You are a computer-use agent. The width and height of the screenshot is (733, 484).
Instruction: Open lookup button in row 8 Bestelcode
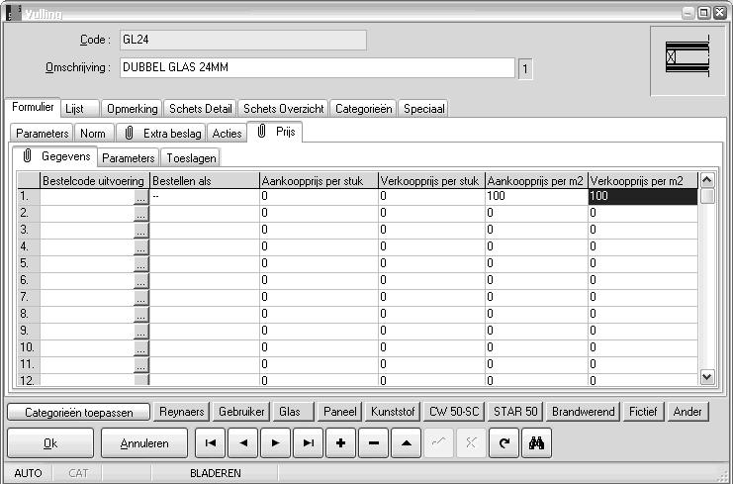point(140,315)
